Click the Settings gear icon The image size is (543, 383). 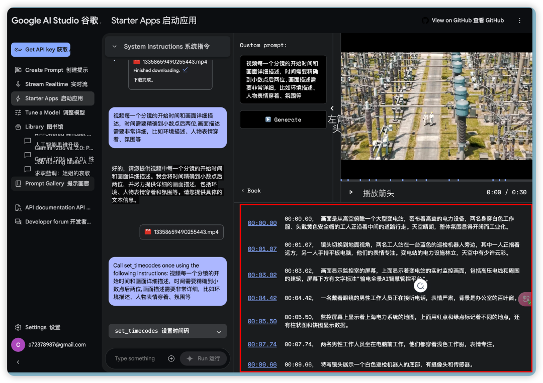(18, 327)
